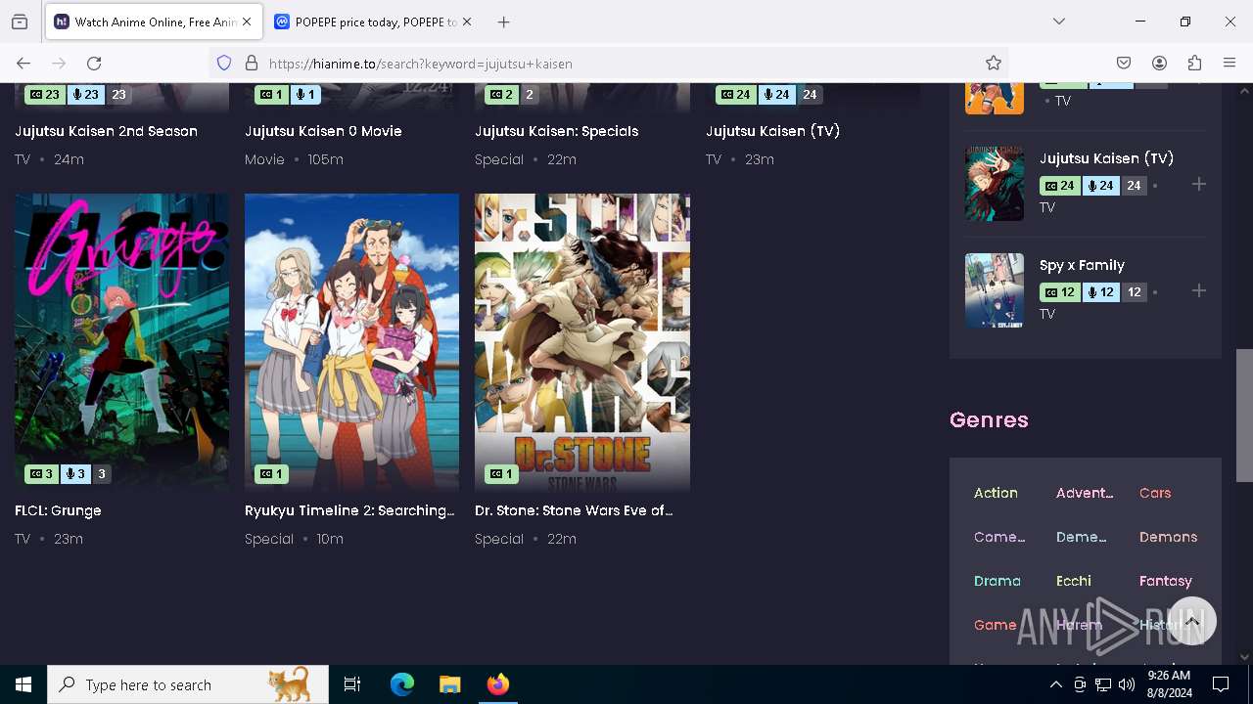Screen dimensions: 1253x704
Task: Select the Action genre
Action: pos(996,493)
